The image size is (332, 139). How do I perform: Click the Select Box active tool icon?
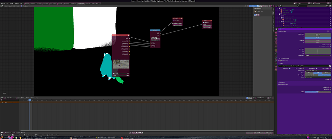[256, 11]
